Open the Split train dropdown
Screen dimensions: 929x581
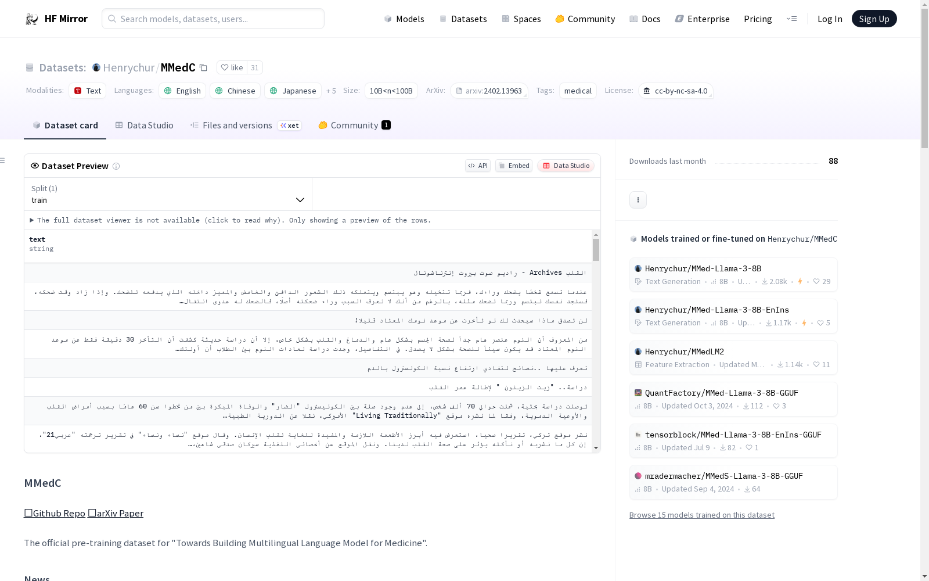tap(168, 194)
